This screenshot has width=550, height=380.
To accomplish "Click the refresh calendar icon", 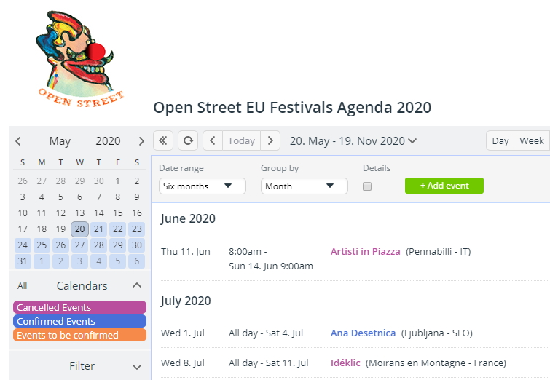I will pyautogui.click(x=188, y=140).
